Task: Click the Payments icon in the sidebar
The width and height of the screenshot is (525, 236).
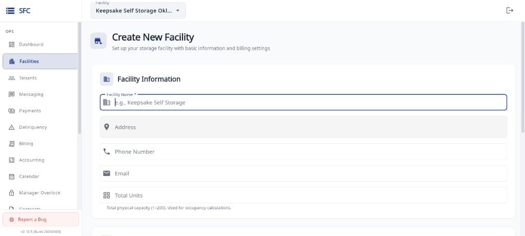Action: click(12, 111)
